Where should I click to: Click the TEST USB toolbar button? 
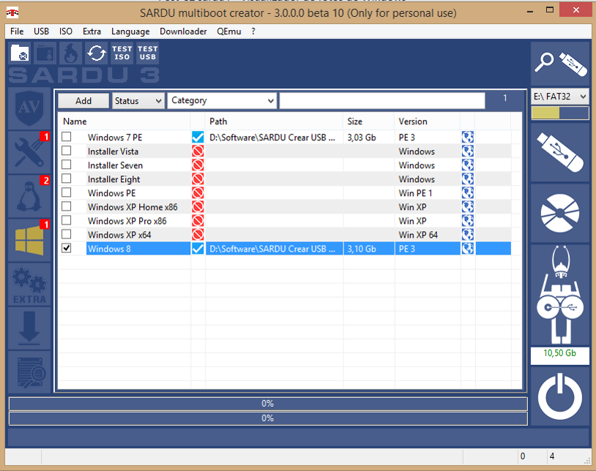tap(147, 53)
